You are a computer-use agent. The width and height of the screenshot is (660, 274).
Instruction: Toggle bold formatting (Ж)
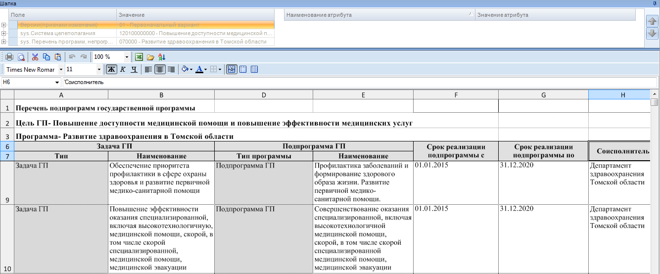(x=112, y=70)
